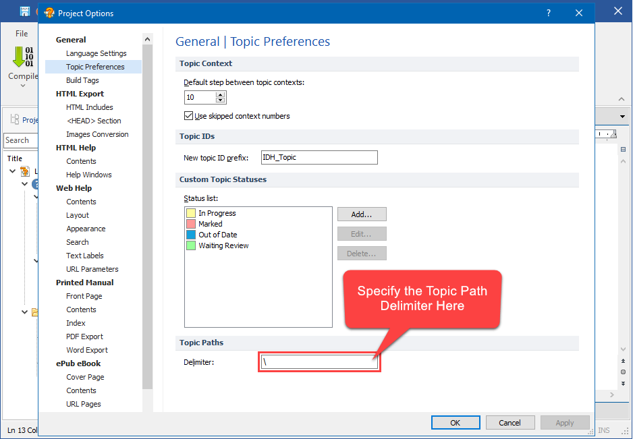633x439 pixels.
Task: Click the Project Options dialog help question mark
Action: pyautogui.click(x=548, y=13)
